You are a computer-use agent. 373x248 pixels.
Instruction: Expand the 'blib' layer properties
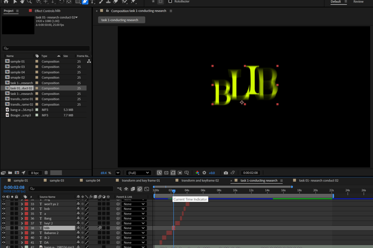[x=21, y=228]
